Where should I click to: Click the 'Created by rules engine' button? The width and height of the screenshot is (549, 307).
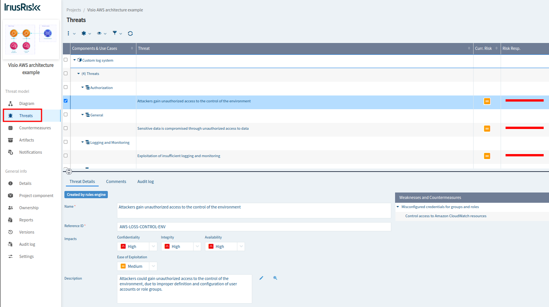click(86, 194)
